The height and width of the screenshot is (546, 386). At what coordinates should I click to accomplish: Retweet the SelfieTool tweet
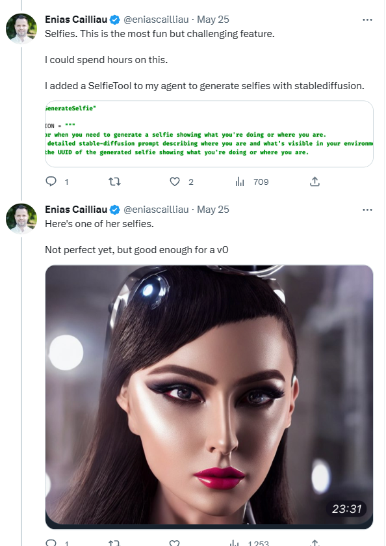pyautogui.click(x=114, y=182)
